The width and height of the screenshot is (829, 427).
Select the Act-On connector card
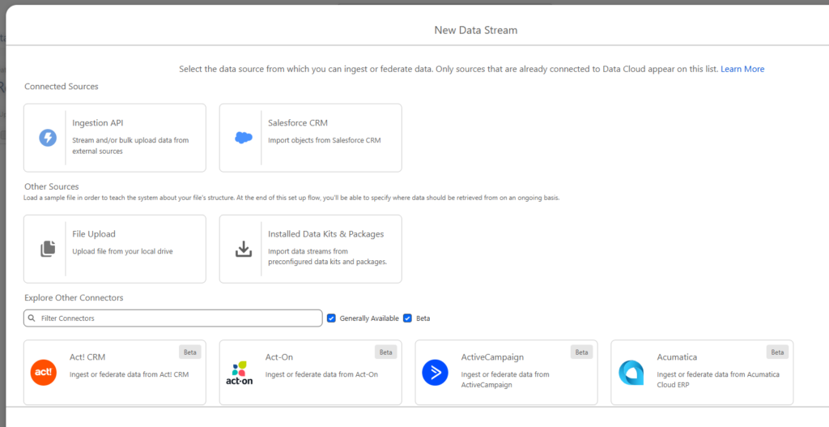click(310, 373)
